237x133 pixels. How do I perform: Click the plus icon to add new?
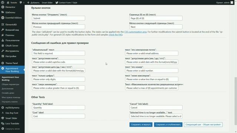point(28,3)
